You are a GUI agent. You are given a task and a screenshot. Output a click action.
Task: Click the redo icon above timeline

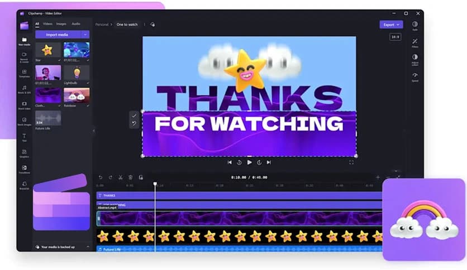point(111,177)
